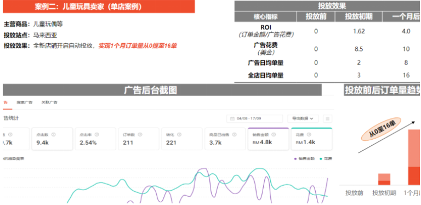Click the 从0至16单 callout label
This screenshot has width=421, height=205.
(x=382, y=129)
